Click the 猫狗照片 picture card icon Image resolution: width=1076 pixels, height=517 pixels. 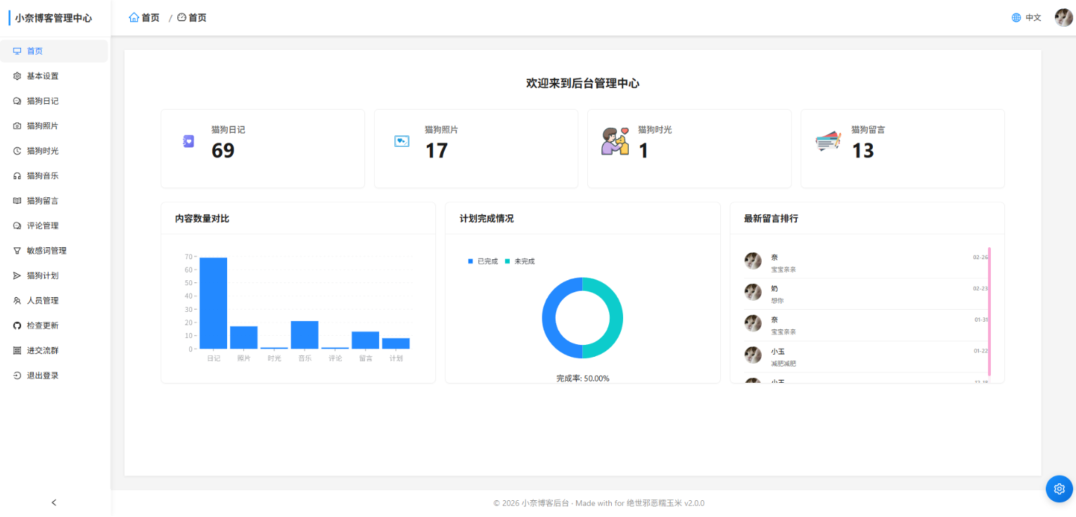[402, 141]
